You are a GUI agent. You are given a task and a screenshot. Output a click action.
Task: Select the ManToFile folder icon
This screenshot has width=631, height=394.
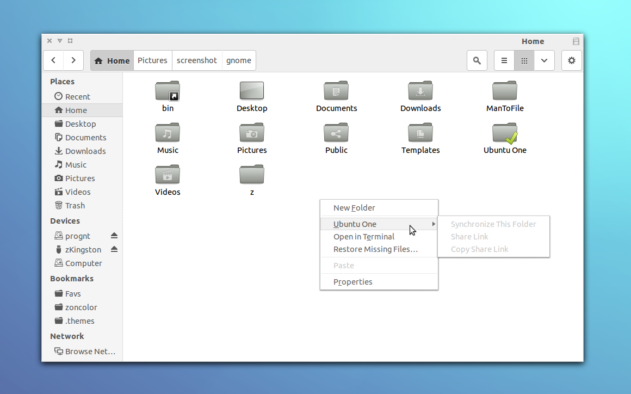[505, 90]
